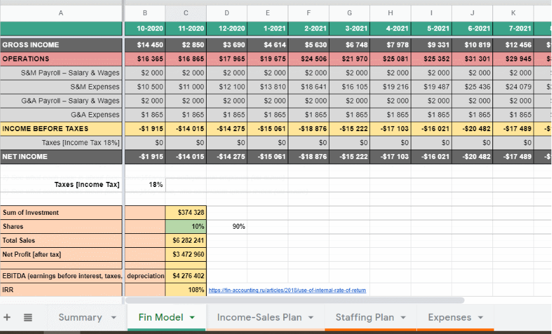Open the Summary tab dropdown arrow
This screenshot has height=334, width=552.
113,318
